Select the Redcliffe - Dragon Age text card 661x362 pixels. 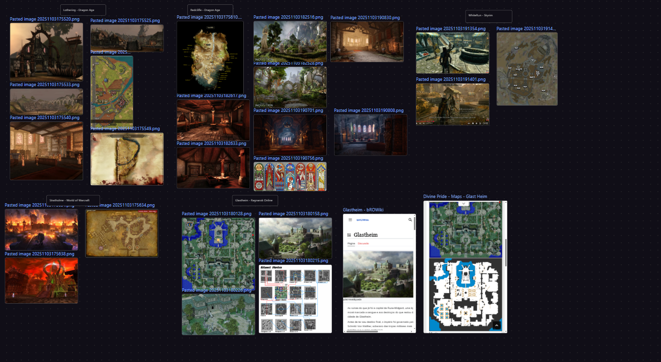click(x=210, y=10)
